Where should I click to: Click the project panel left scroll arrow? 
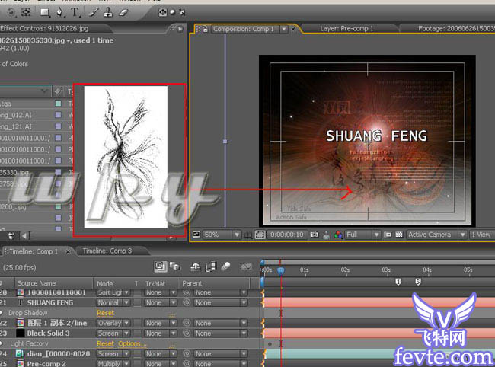point(24,235)
